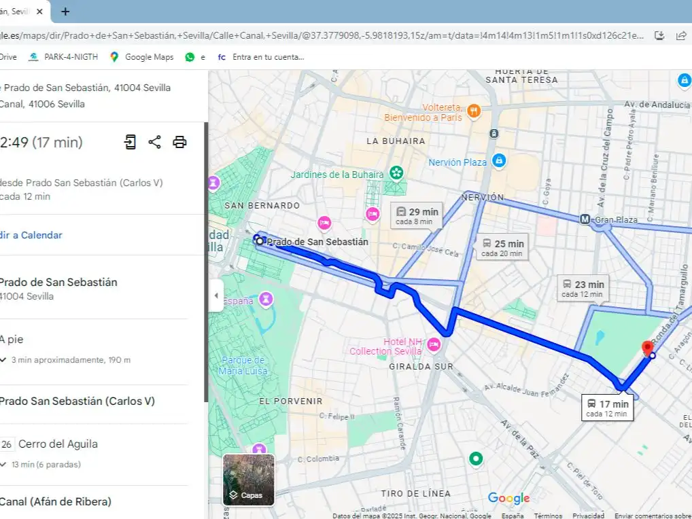Click the red destination pin
This screenshot has width=692, height=519.
(x=647, y=348)
